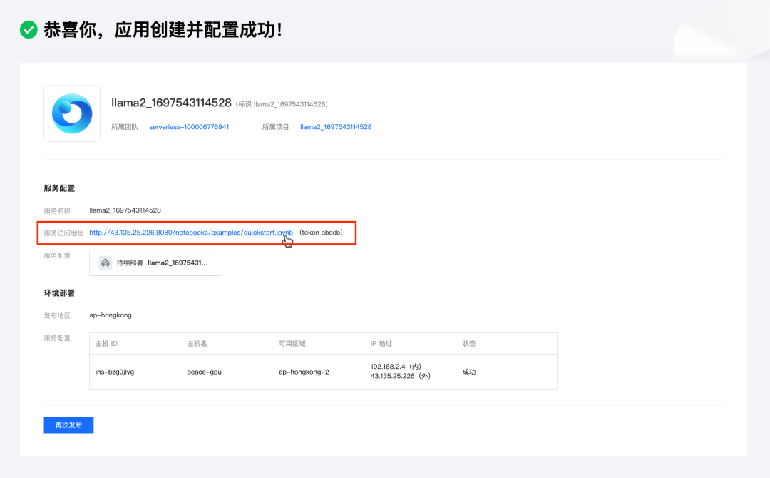
Task: Click the 恭喜你，应用创建并配置成功 heading
Action: (163, 29)
